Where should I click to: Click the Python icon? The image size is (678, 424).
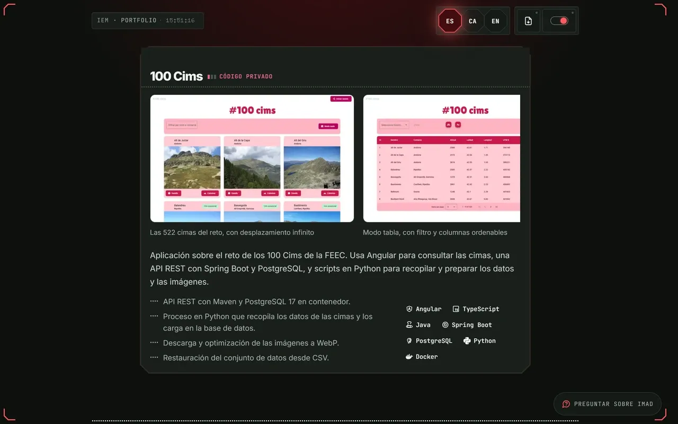click(x=467, y=341)
